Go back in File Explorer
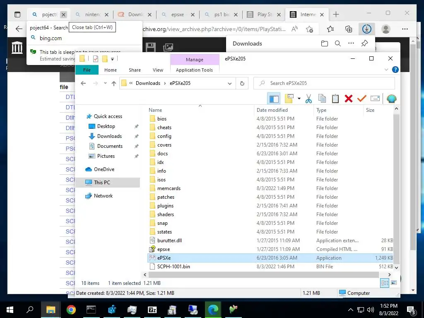The image size is (424, 318). pyautogui.click(x=83, y=83)
